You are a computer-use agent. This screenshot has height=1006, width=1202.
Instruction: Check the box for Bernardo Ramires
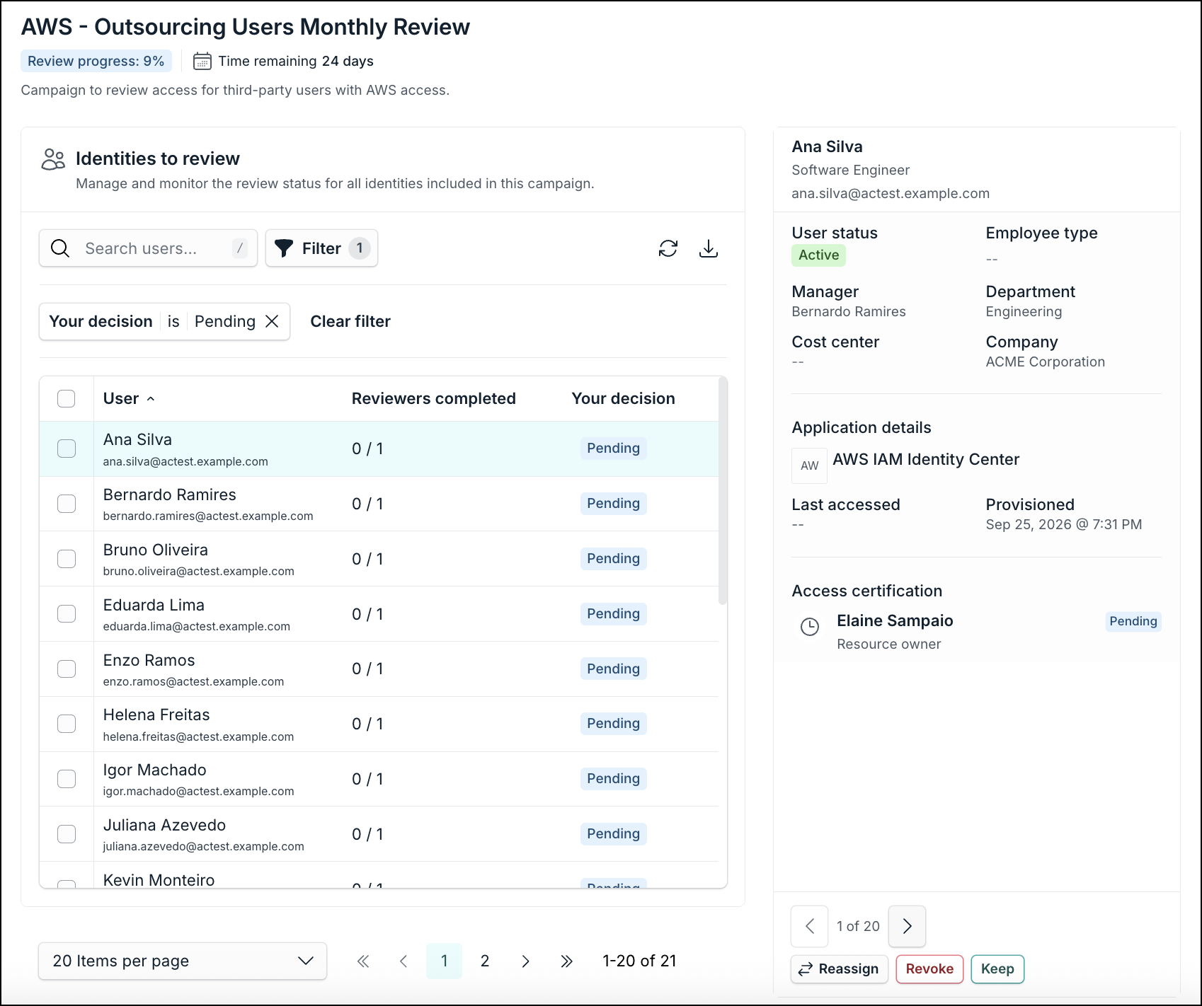tap(67, 504)
